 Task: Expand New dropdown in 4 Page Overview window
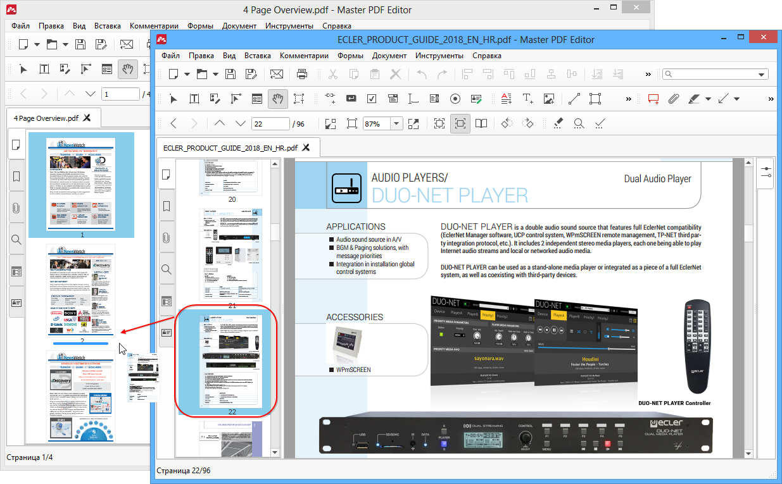pos(37,44)
